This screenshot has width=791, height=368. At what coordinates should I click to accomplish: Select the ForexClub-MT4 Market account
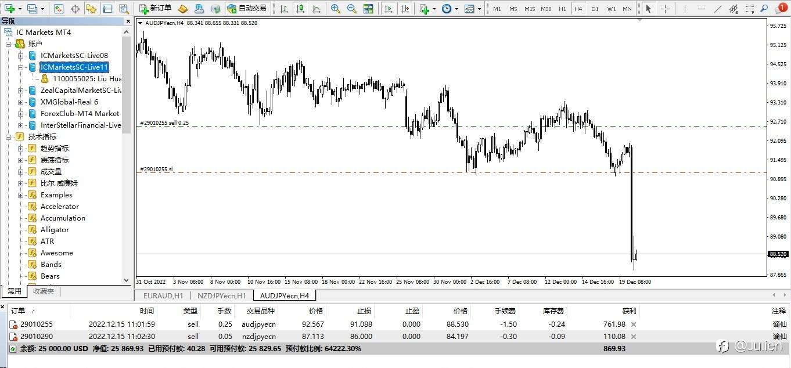80,114
